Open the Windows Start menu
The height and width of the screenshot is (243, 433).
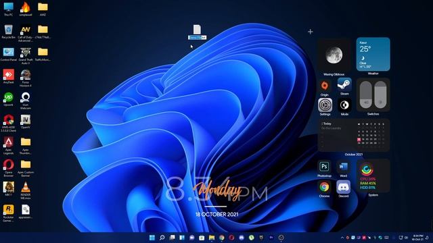[152, 238]
